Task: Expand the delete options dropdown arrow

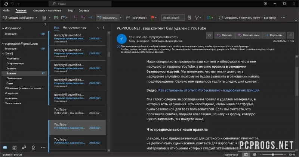Action: coord(50,17)
